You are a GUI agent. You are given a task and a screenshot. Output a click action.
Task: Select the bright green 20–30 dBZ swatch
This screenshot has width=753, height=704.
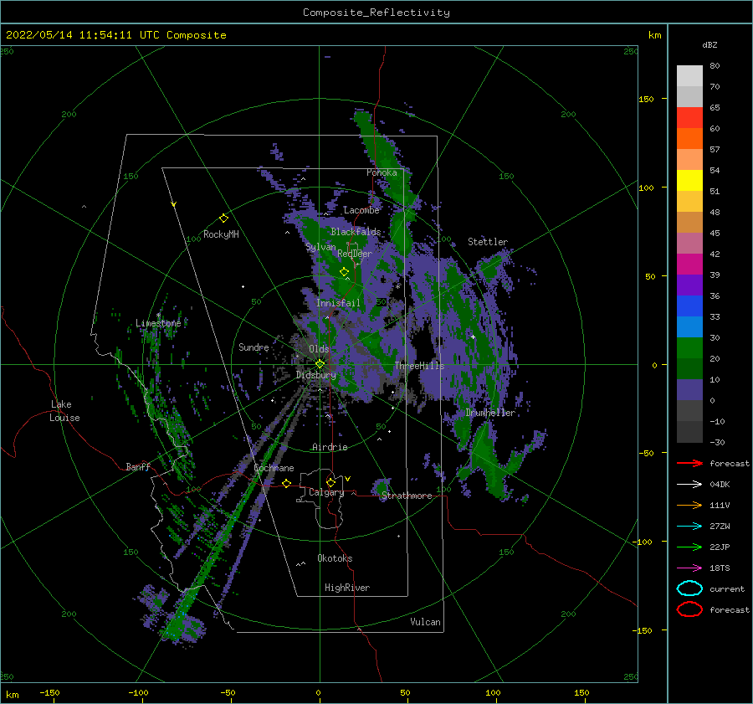click(689, 347)
